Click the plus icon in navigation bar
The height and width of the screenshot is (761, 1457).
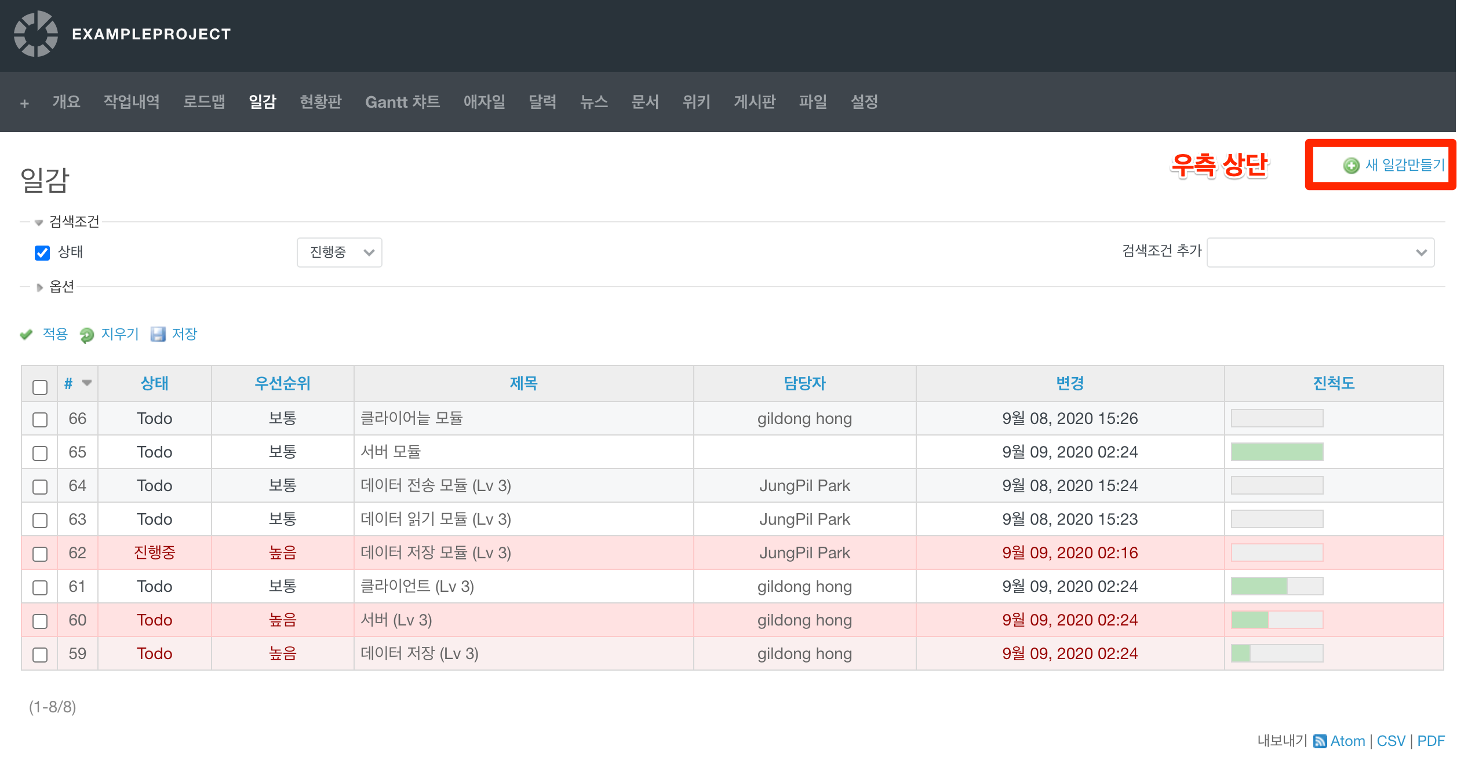point(24,103)
